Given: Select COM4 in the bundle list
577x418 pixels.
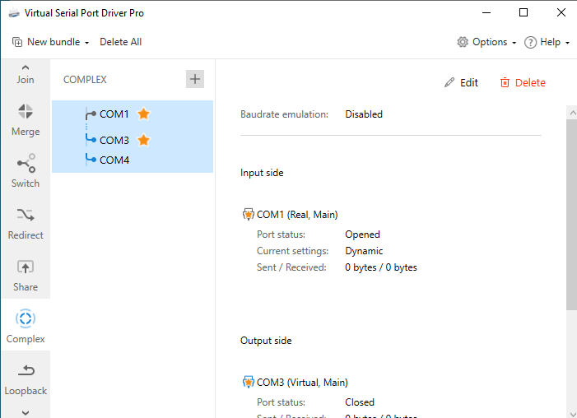Looking at the screenshot, I should click(114, 160).
